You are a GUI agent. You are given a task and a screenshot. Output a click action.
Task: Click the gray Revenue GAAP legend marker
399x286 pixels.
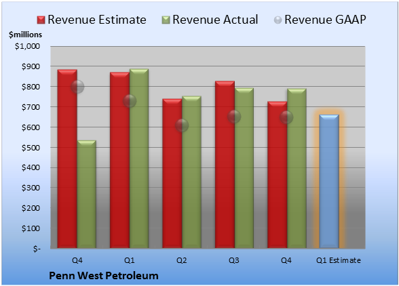(278, 20)
